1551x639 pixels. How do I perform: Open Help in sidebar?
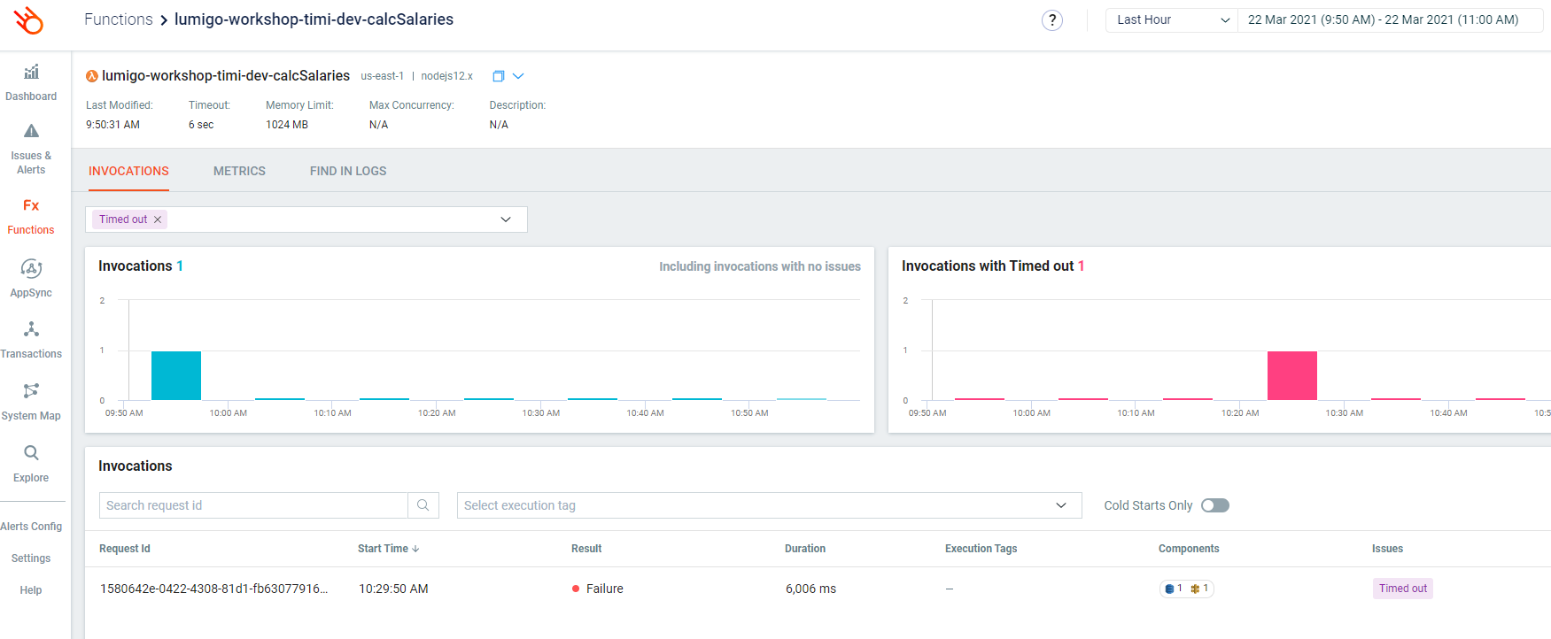pos(31,590)
